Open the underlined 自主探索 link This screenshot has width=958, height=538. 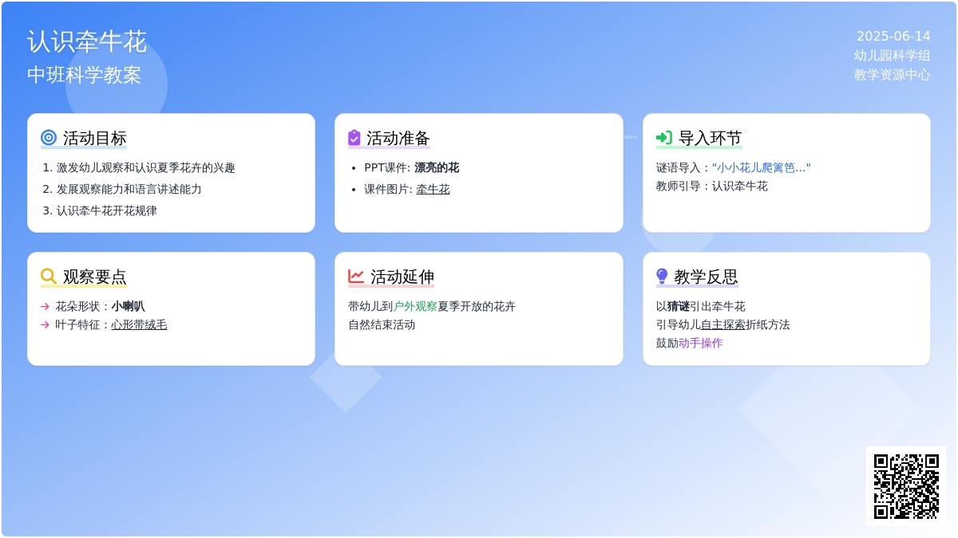tap(723, 325)
